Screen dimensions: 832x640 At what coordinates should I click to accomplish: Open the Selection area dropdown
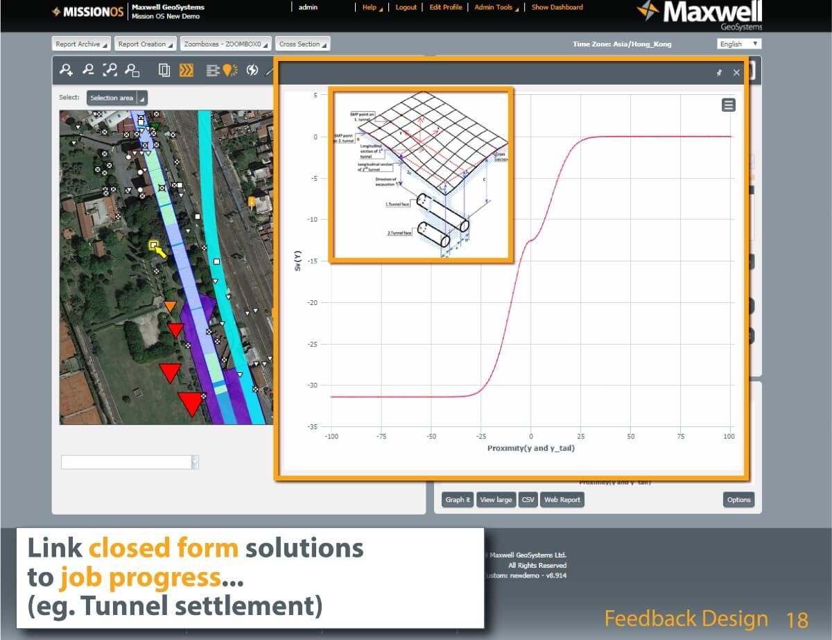116,98
